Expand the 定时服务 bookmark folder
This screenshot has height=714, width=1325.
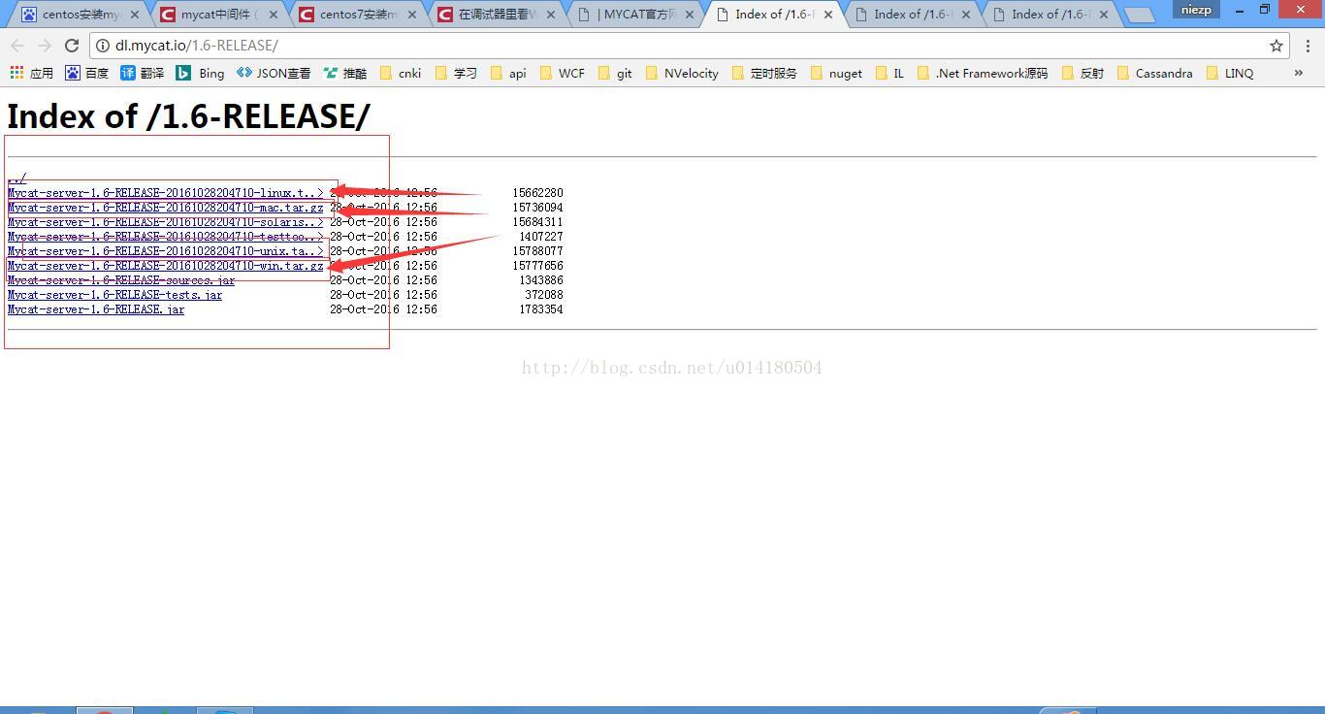[763, 73]
